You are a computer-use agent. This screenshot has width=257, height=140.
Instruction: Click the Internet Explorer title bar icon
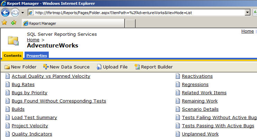3,3
